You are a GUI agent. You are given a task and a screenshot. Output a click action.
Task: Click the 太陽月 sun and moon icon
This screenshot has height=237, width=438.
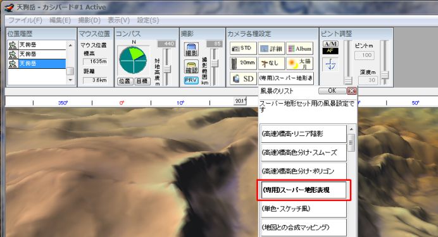[x=300, y=63]
